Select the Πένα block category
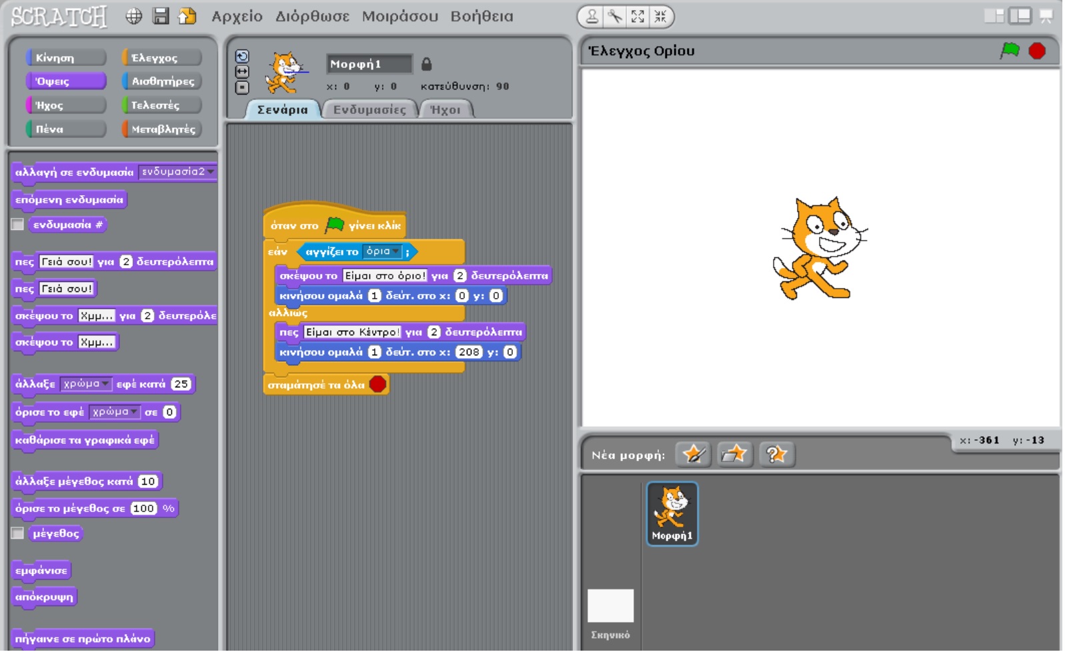The height and width of the screenshot is (654, 1065). tap(66, 129)
